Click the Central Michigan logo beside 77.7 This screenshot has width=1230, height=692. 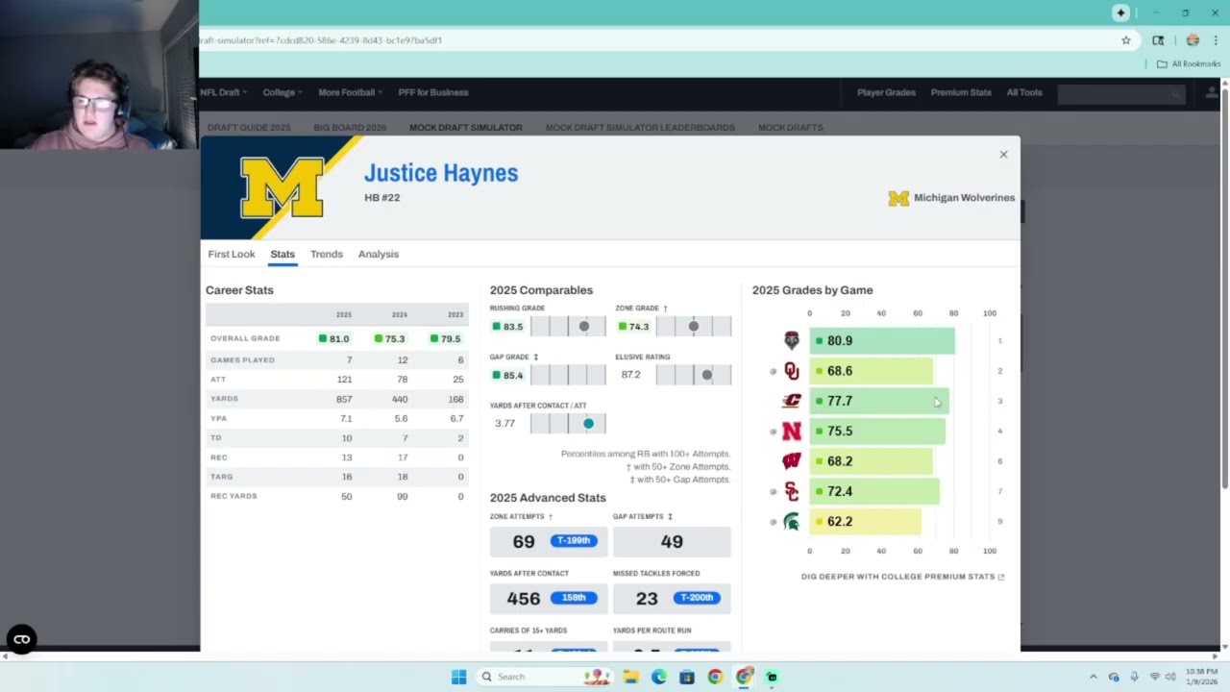coord(792,401)
